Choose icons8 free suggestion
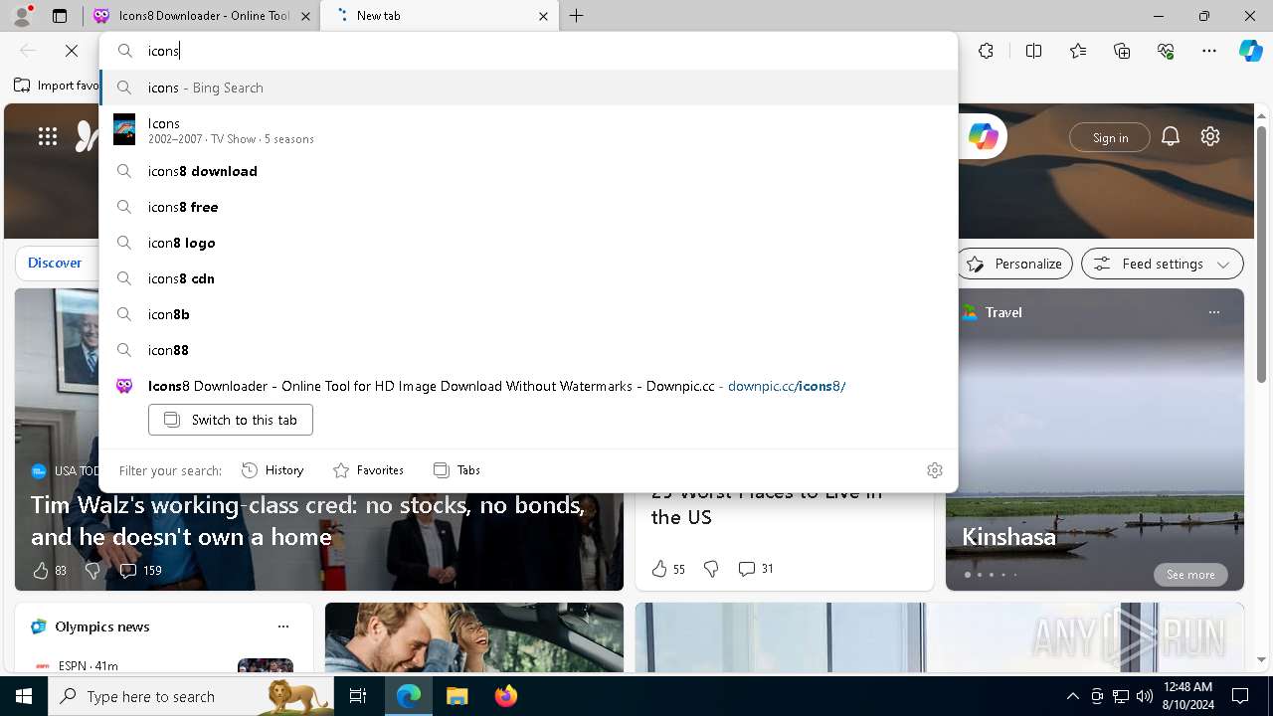Image resolution: width=1273 pixels, height=716 pixels. tap(528, 207)
